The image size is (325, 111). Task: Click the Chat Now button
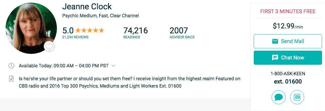click(x=288, y=58)
